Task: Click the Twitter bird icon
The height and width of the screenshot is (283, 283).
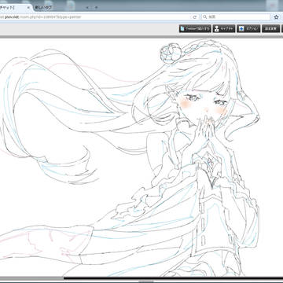Action: 182,28
